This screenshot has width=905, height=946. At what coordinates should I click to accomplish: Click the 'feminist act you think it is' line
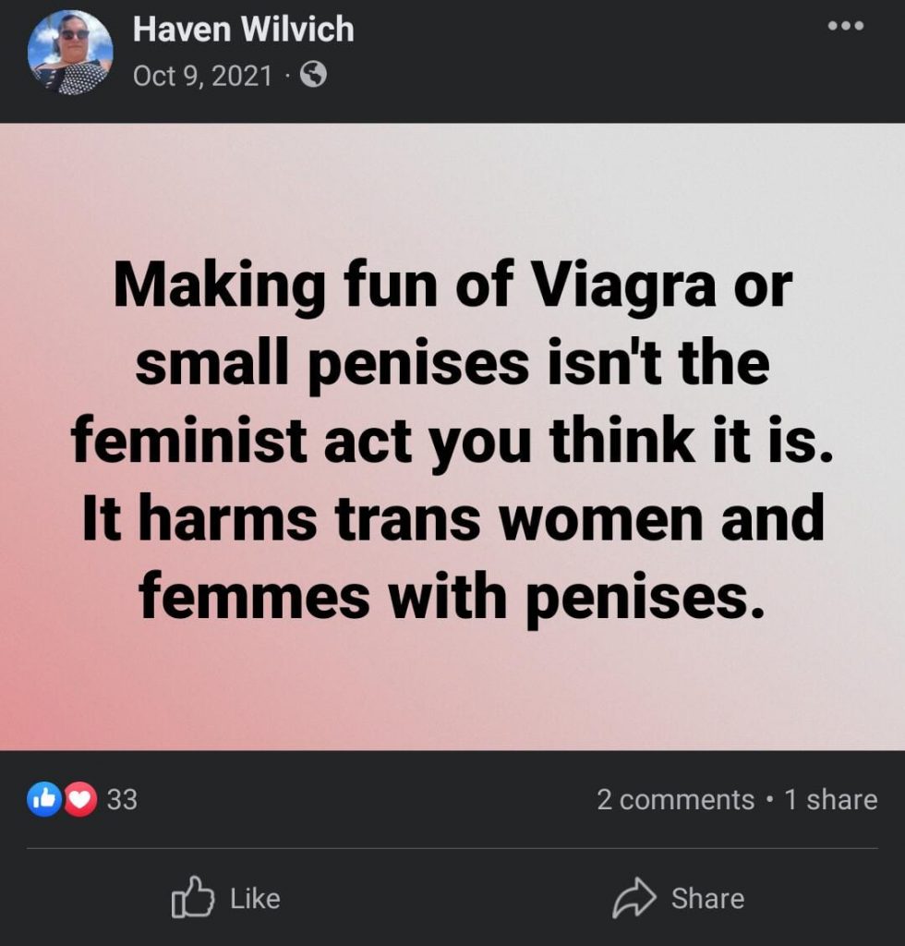pyautogui.click(x=452, y=443)
